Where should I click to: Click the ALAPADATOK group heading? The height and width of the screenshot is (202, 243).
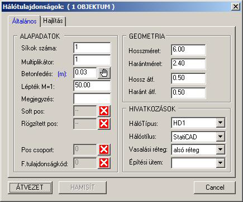click(x=40, y=36)
